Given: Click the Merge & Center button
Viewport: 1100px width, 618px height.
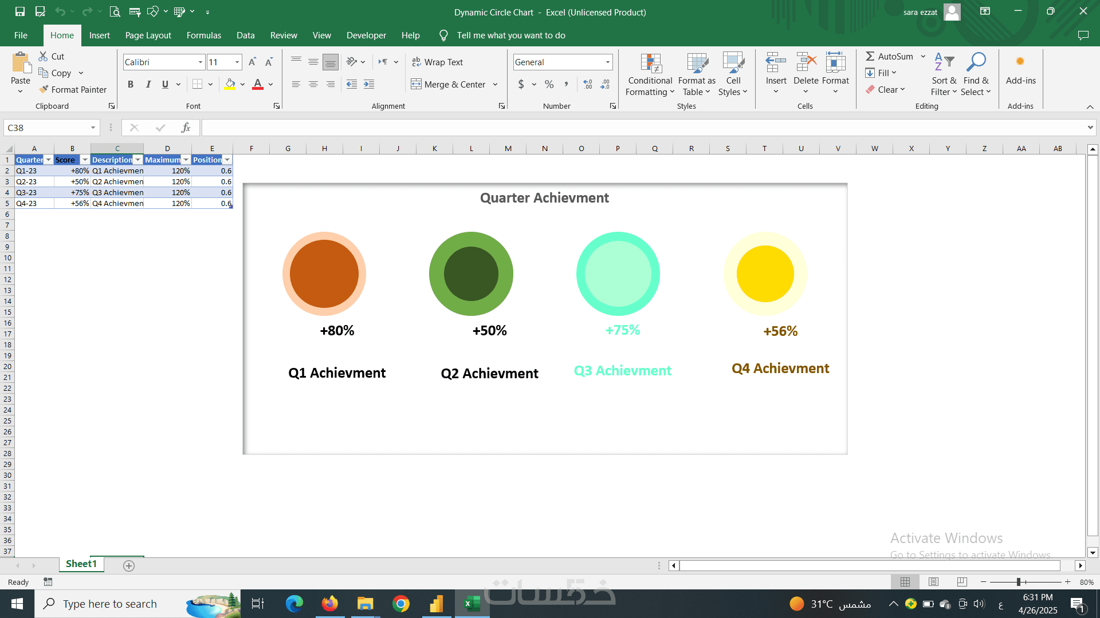Looking at the screenshot, I should click(449, 85).
